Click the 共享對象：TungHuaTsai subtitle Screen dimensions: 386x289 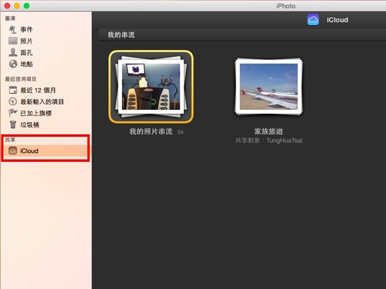[268, 141]
